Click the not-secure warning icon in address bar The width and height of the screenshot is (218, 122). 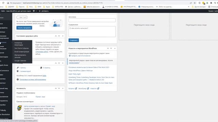tap(8, 3)
